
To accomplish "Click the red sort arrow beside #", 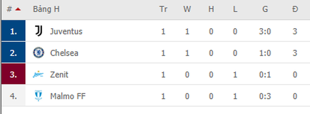I will [18, 9].
